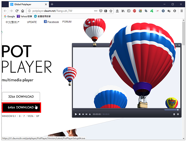187x141 pixels.
Task: Reload the page with refresh icon
Action: pos(17,11)
